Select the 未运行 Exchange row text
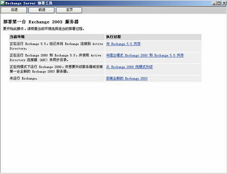227x174 pixels. tap(24, 78)
